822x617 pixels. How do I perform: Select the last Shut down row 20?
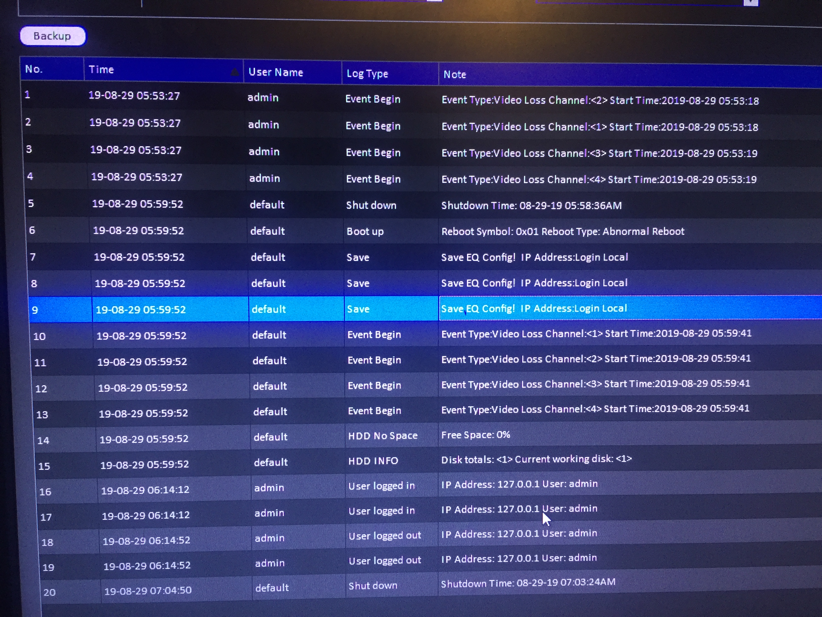372,586
